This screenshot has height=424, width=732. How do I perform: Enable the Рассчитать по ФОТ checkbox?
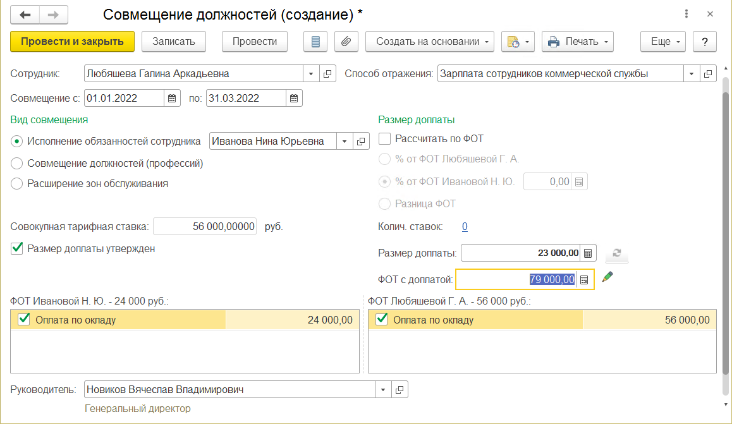pyautogui.click(x=384, y=138)
